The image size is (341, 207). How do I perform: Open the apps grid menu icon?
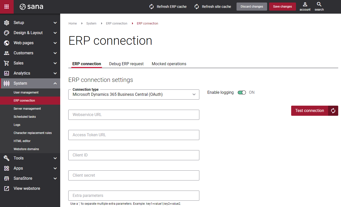tap(7, 7)
